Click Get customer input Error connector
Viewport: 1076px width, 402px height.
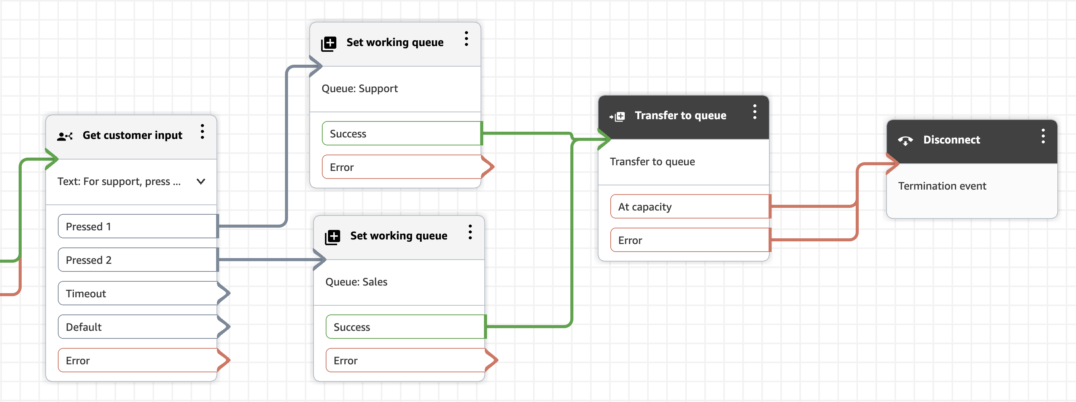coord(224,360)
